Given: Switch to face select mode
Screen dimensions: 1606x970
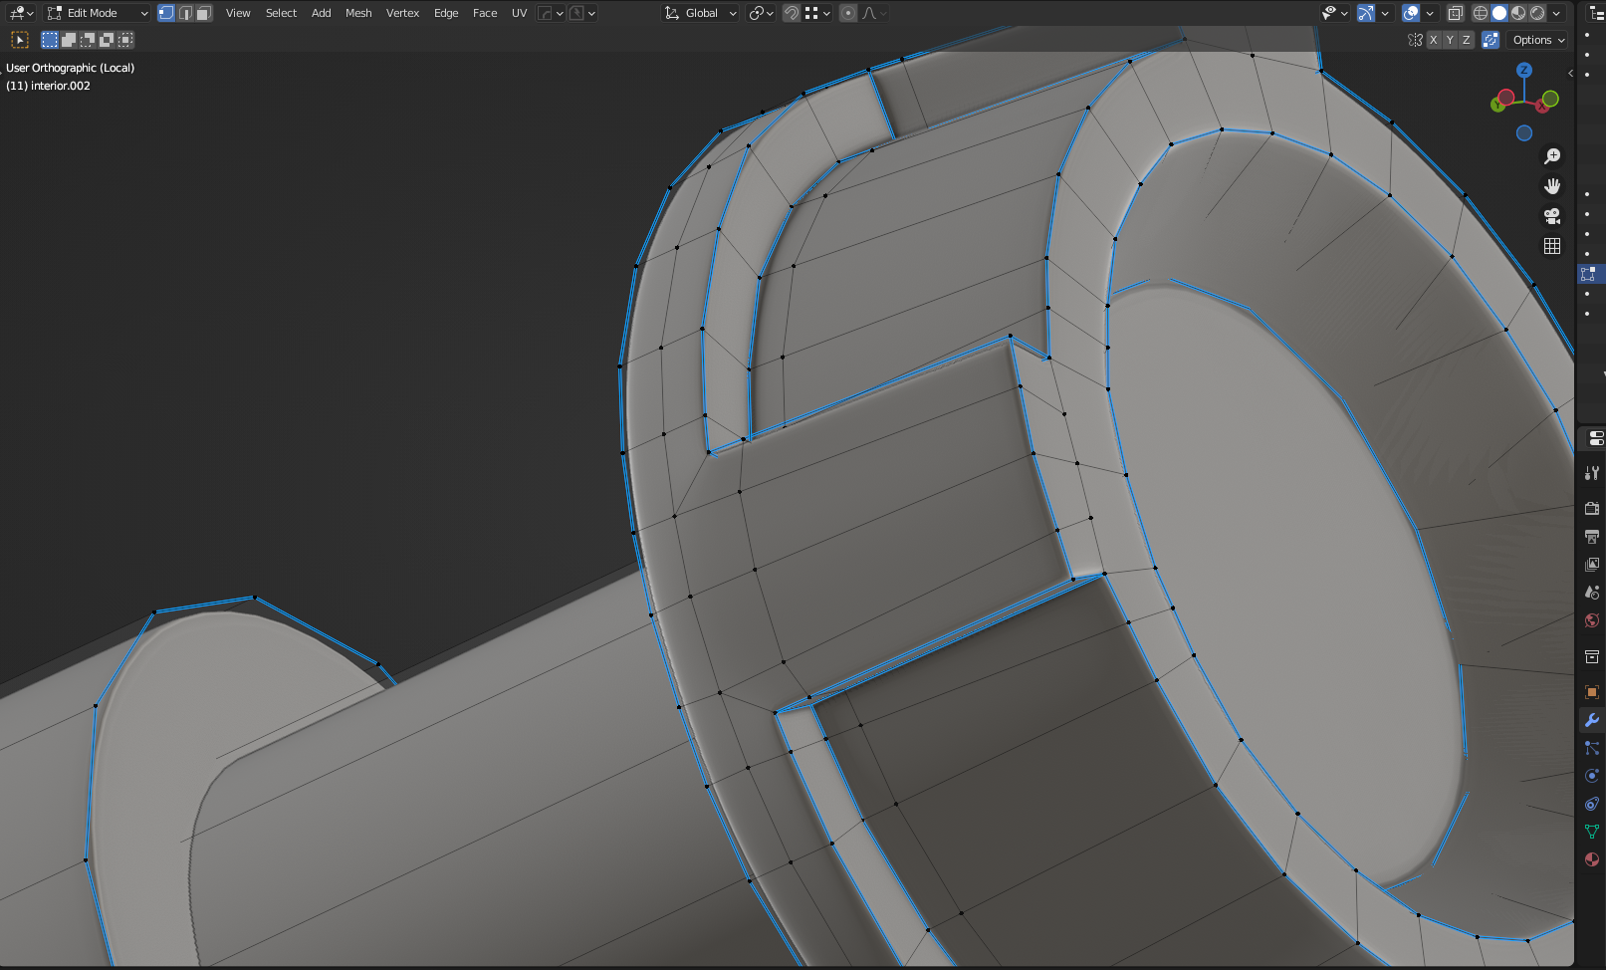Looking at the screenshot, I should point(203,13).
